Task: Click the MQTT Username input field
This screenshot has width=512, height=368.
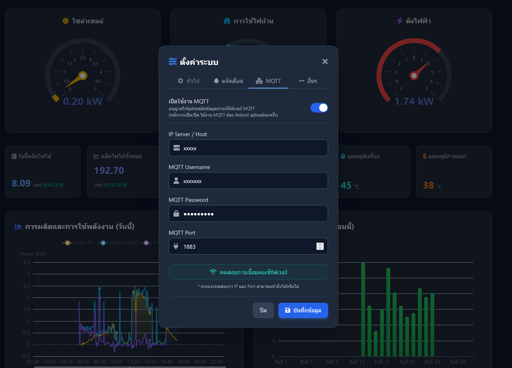Action: point(248,181)
